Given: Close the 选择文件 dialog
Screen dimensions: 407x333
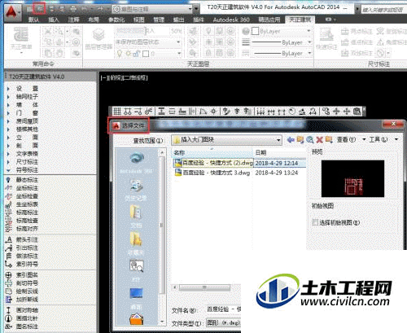Looking at the screenshot, I should coord(393,124).
